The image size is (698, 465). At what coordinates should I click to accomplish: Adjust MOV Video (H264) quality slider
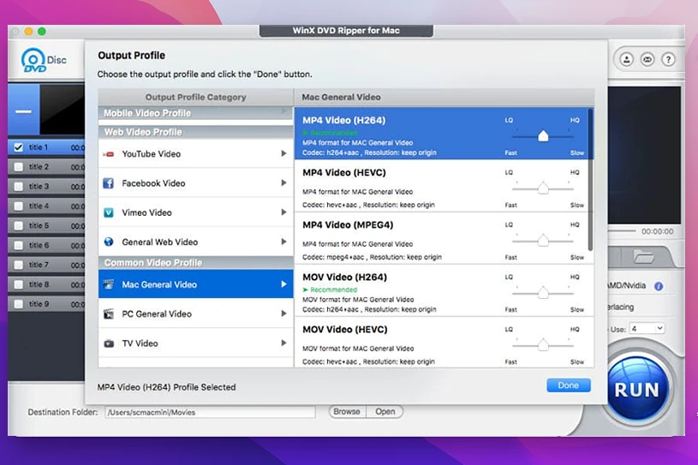[543, 293]
